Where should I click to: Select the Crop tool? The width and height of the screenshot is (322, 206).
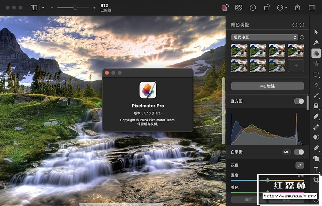coord(316,180)
